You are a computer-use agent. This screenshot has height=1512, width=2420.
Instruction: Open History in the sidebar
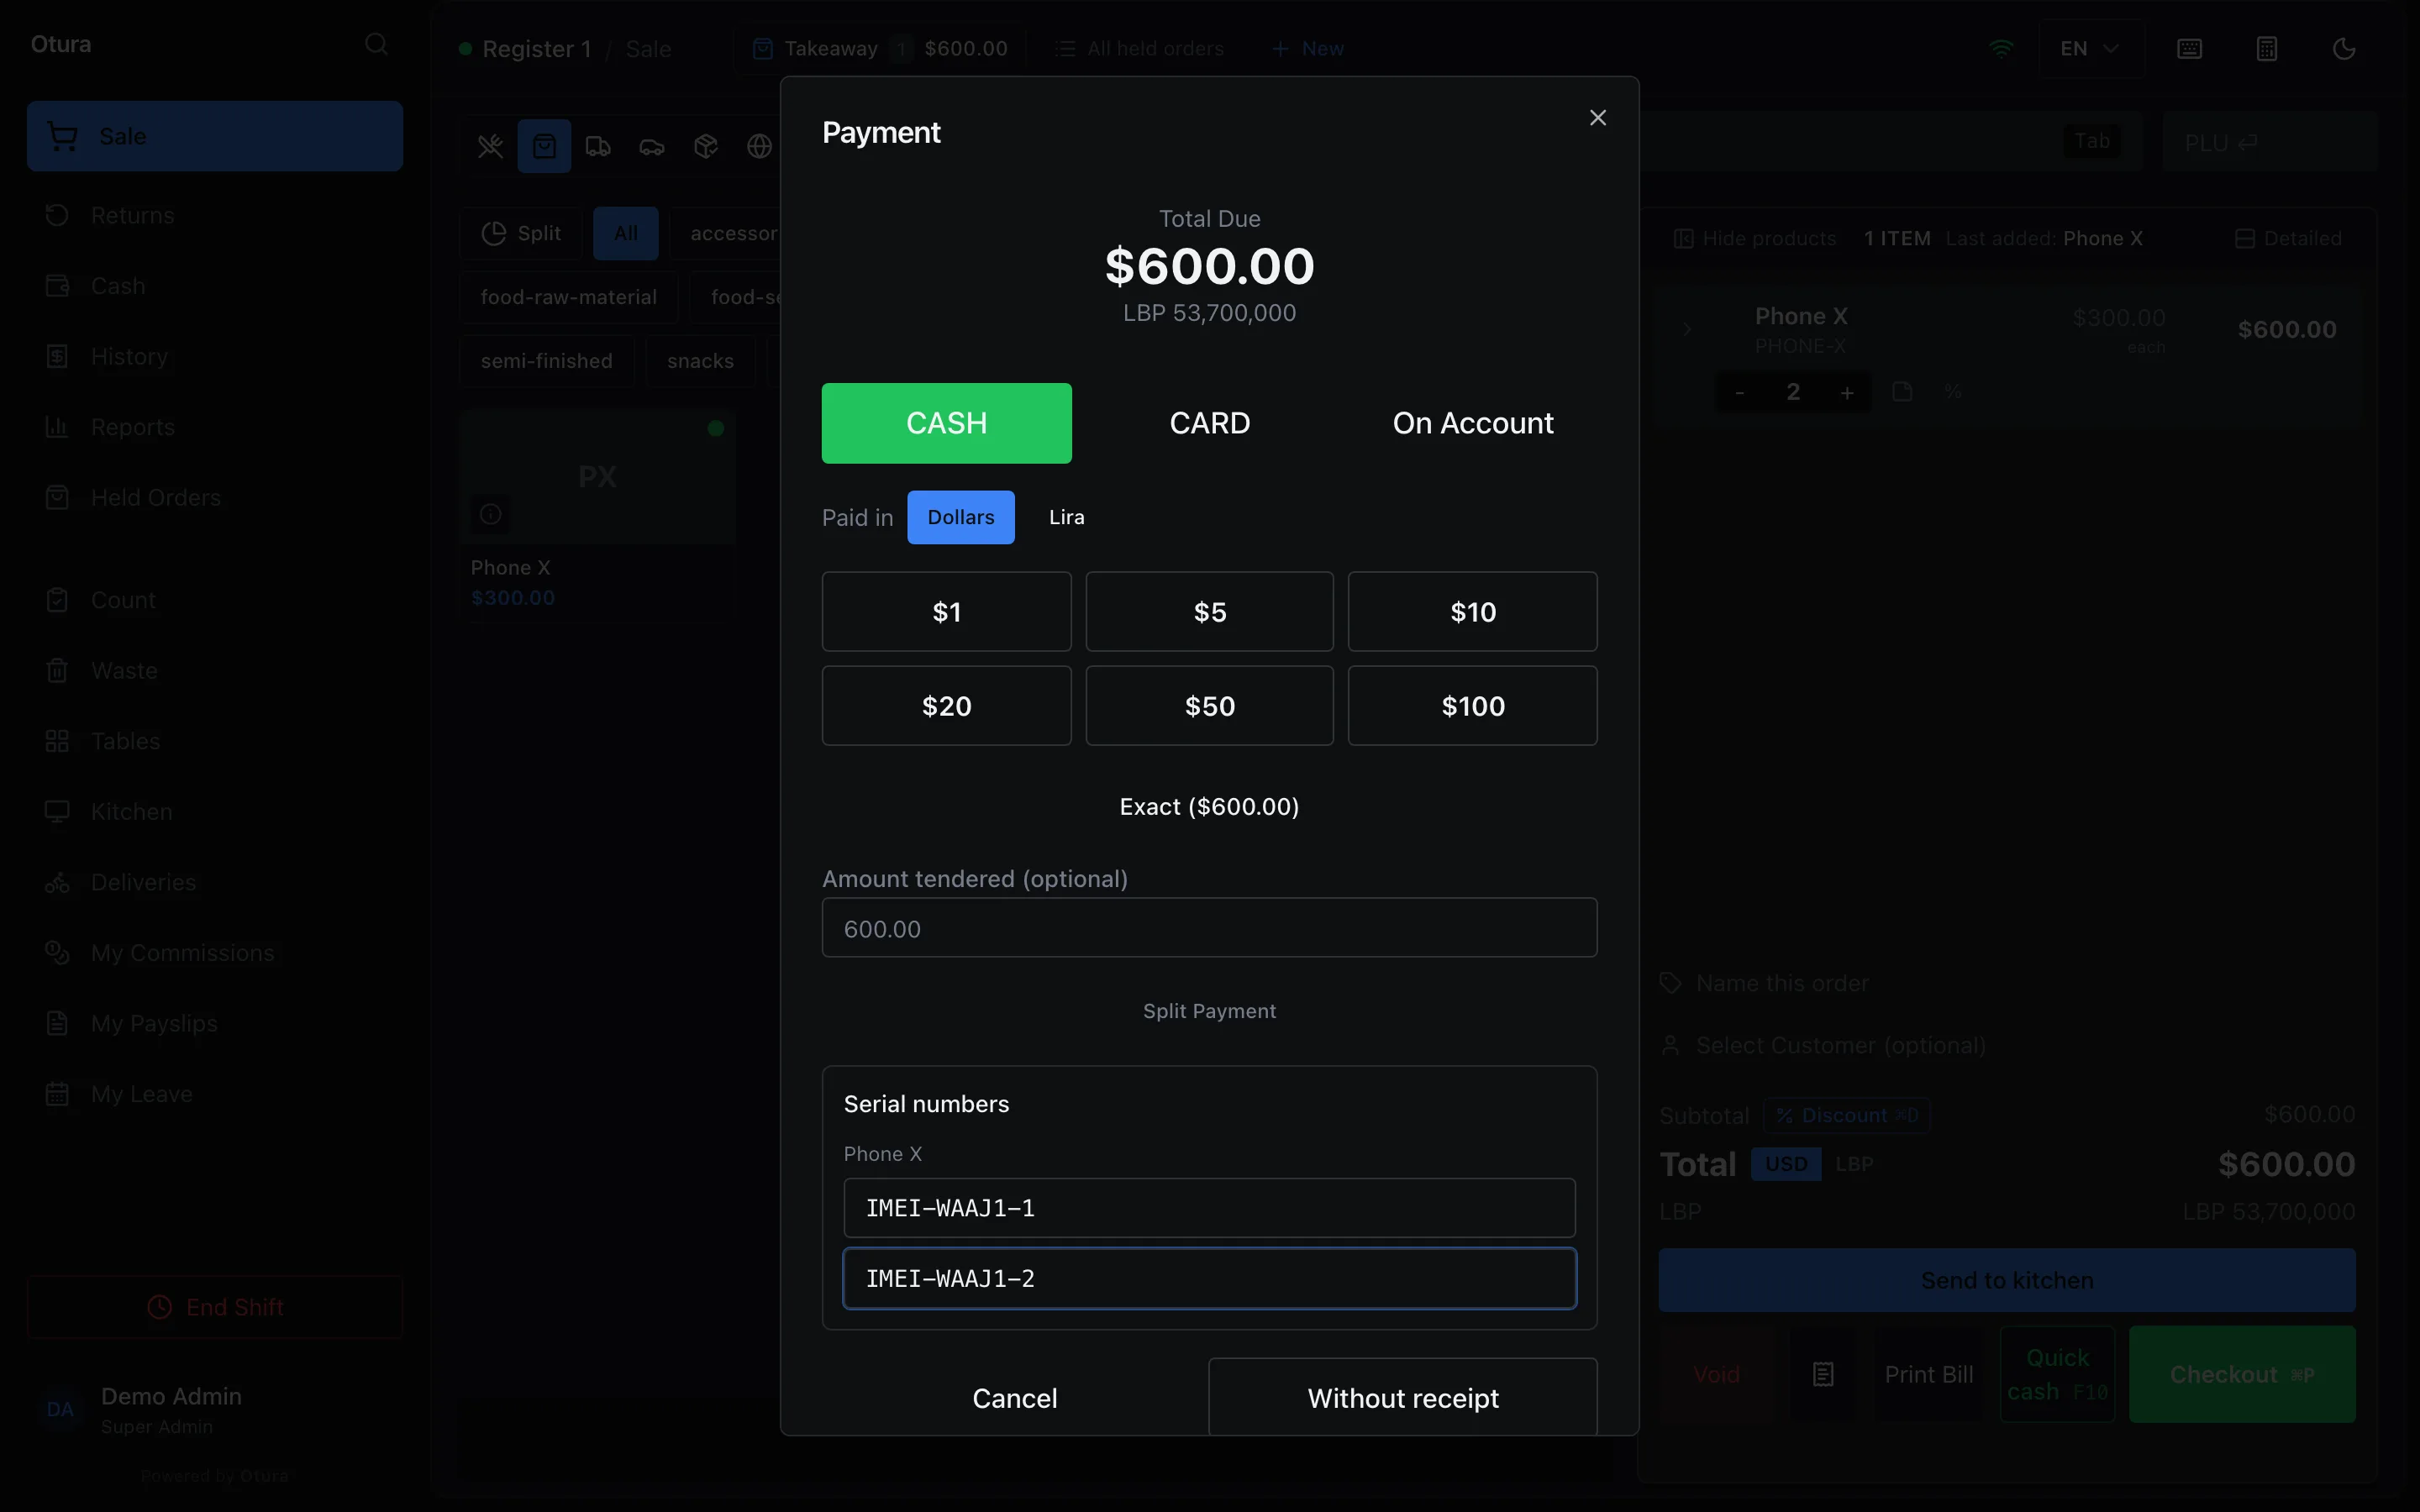coord(215,356)
